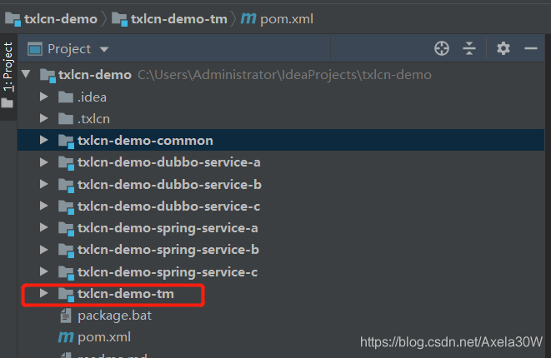The height and width of the screenshot is (358, 551).
Task: Switch to the 1: Project side tab
Action: click(8, 68)
